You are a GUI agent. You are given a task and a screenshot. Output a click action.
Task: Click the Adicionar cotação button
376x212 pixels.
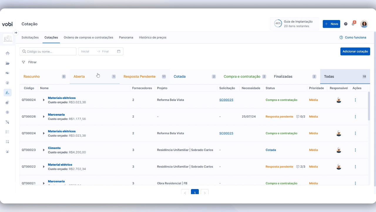click(x=355, y=51)
